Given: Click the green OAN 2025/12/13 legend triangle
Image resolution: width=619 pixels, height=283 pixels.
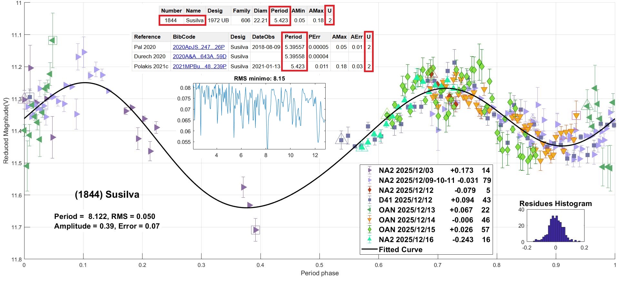Looking at the screenshot, I should tap(370, 210).
